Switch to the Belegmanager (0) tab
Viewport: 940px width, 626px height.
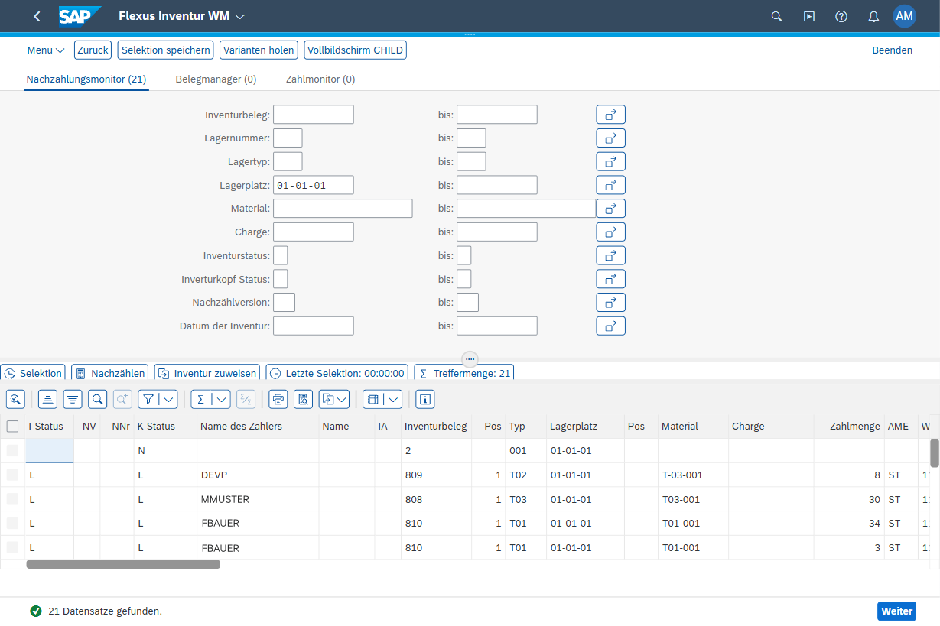click(x=216, y=79)
